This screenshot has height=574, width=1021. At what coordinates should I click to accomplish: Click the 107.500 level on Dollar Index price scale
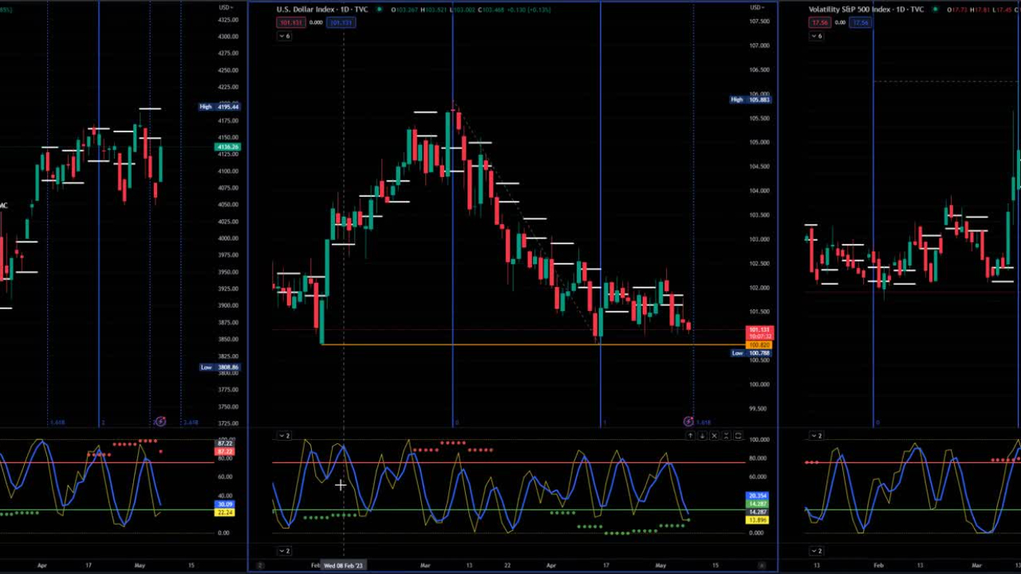click(x=759, y=22)
